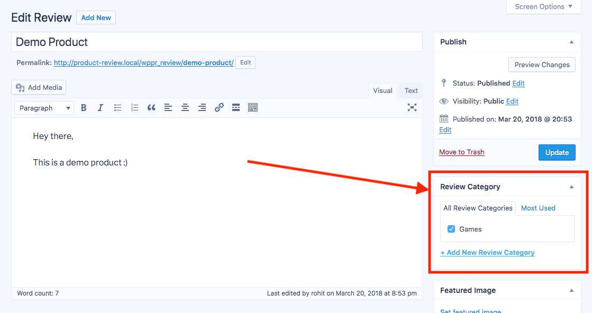The image size is (592, 313).
Task: Toggle bold formatting in editor toolbar
Action: click(84, 108)
